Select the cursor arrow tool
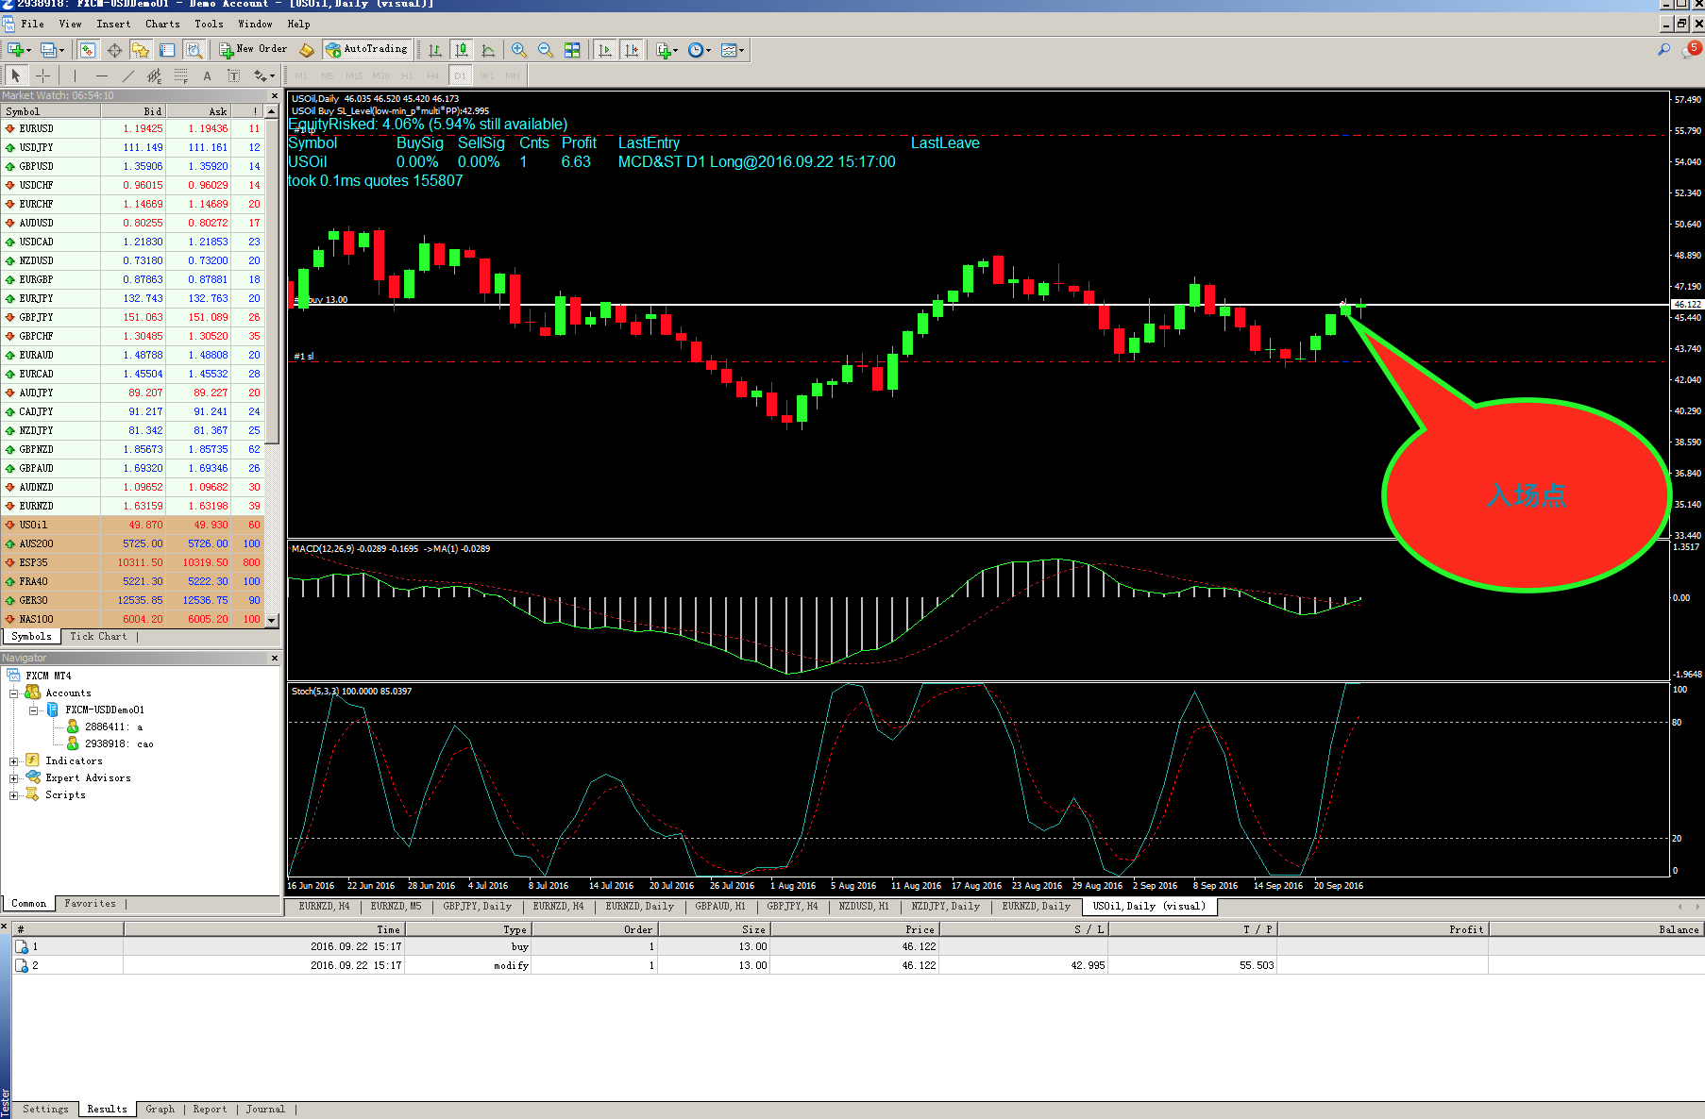 click(16, 75)
